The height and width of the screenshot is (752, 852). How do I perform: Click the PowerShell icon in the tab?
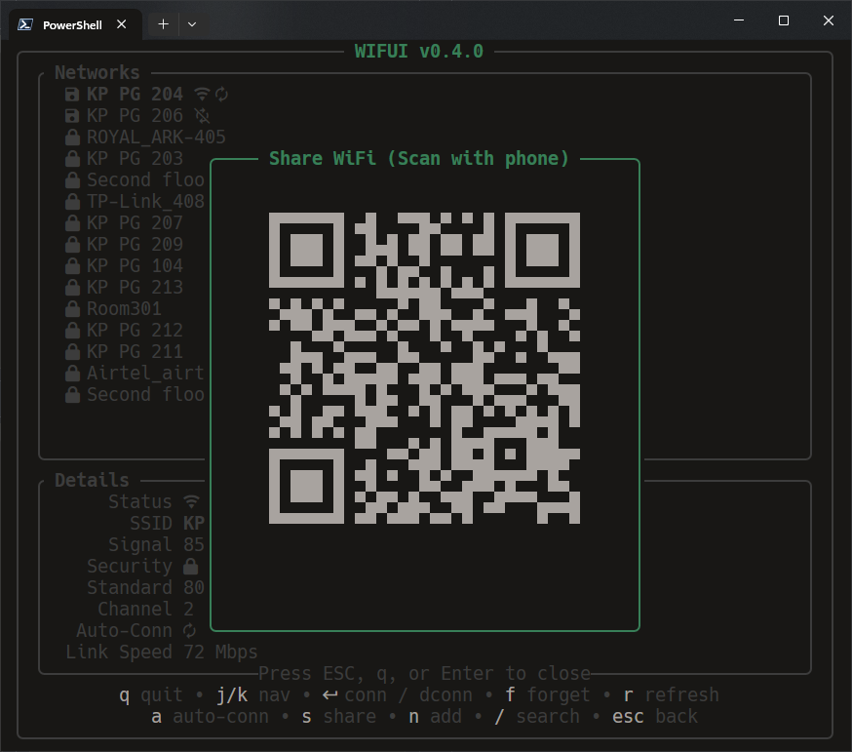(x=27, y=24)
